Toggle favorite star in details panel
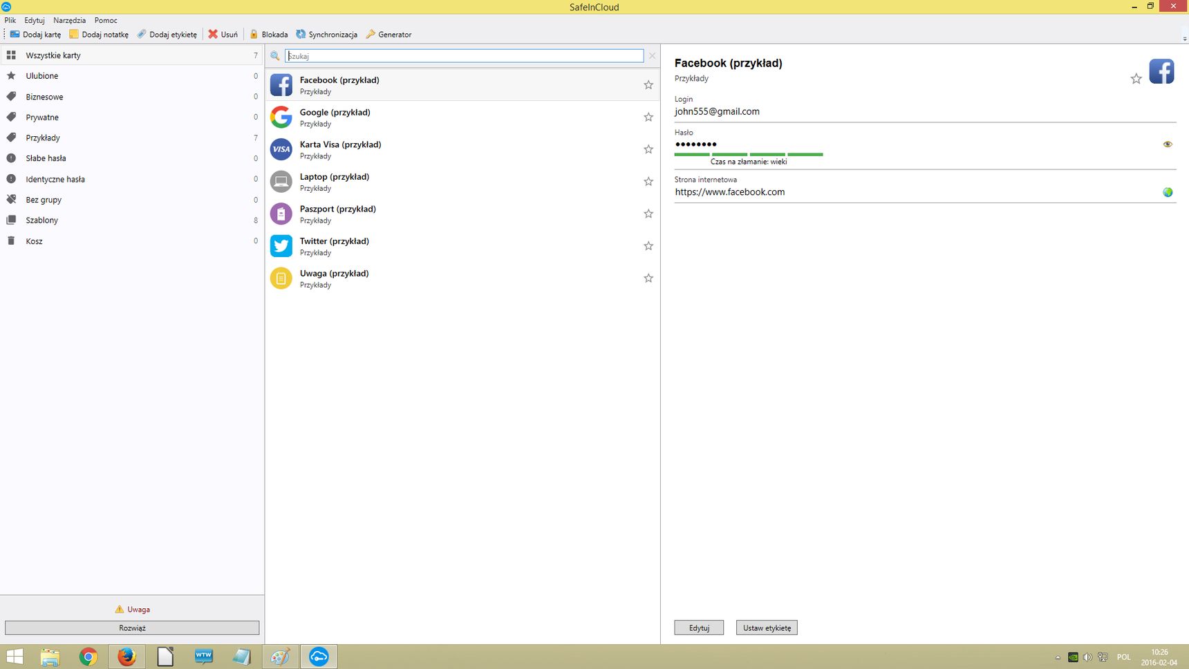 coord(1136,79)
